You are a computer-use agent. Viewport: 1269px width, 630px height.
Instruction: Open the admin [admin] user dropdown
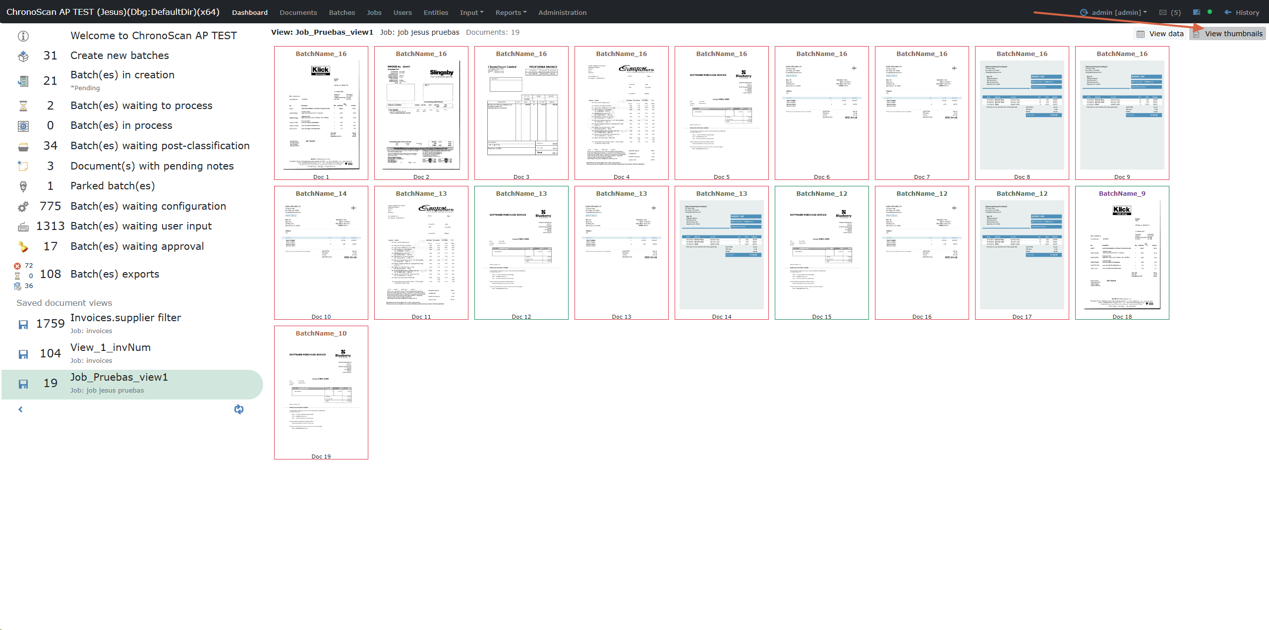(x=1118, y=13)
